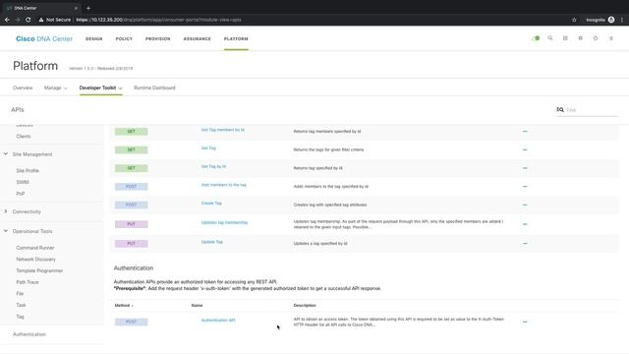Click the browser address bar URL
629x354 pixels.
tap(159, 20)
